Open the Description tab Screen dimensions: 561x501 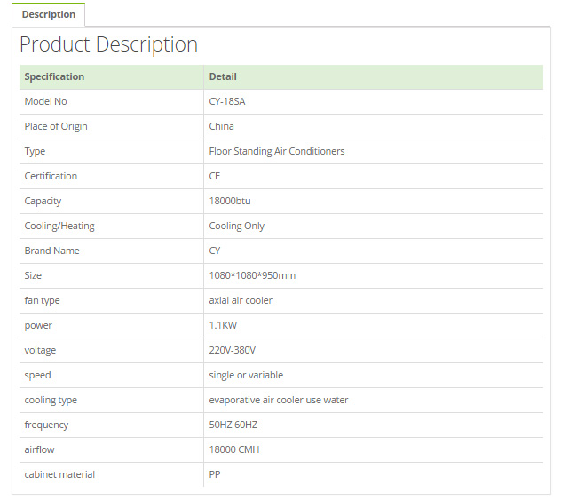49,14
